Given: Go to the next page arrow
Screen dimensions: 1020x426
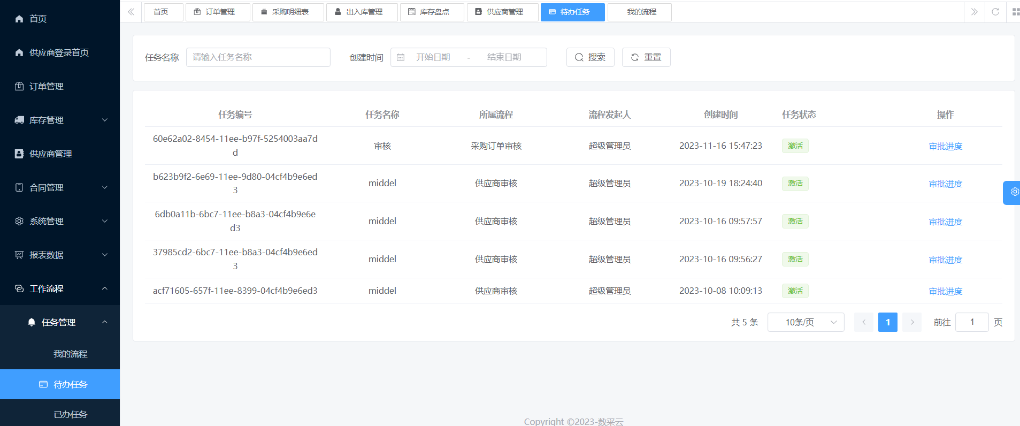Looking at the screenshot, I should tap(912, 322).
